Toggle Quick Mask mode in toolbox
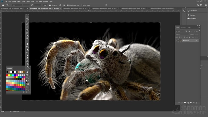Image resolution: width=208 pixels, height=117 pixels. [27, 87]
